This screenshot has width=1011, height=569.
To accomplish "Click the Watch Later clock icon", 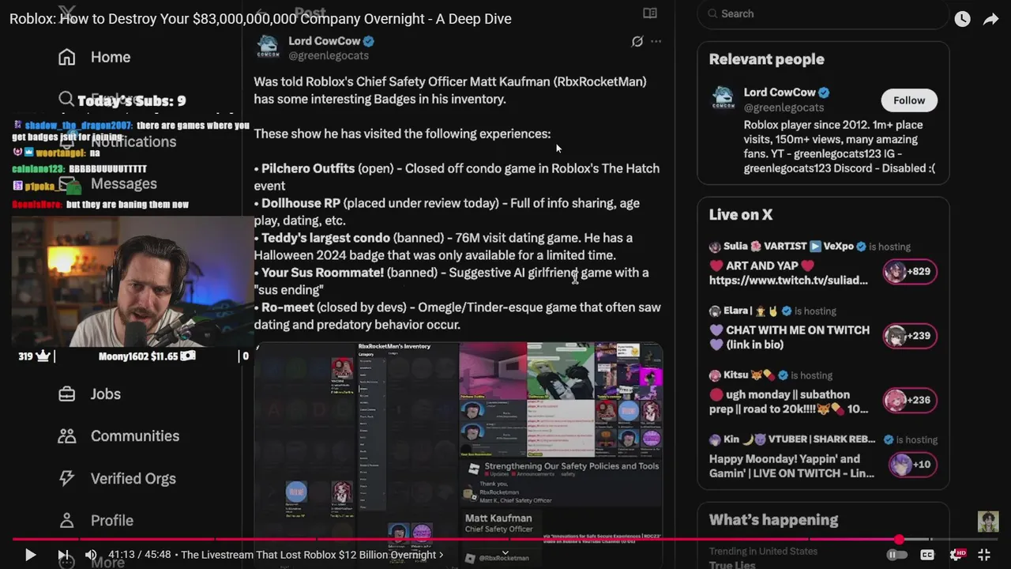I will click(962, 19).
